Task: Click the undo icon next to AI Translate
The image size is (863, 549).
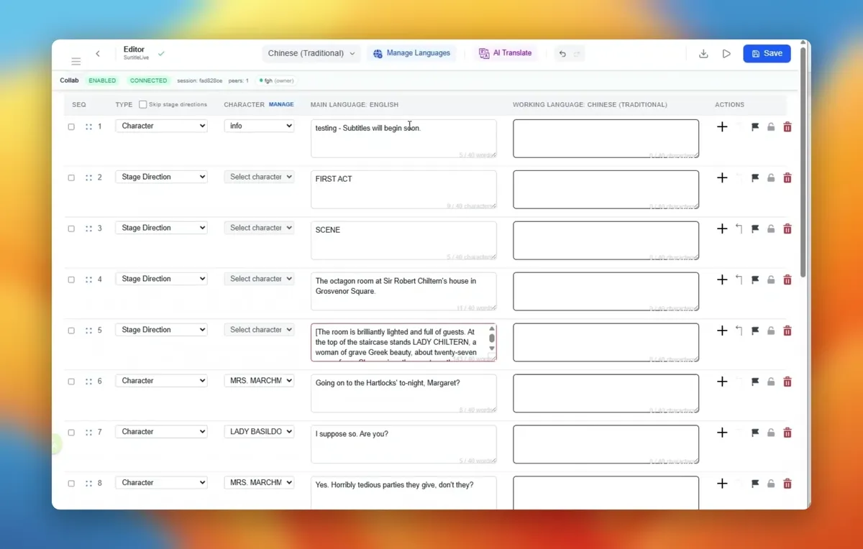Action: [562, 53]
